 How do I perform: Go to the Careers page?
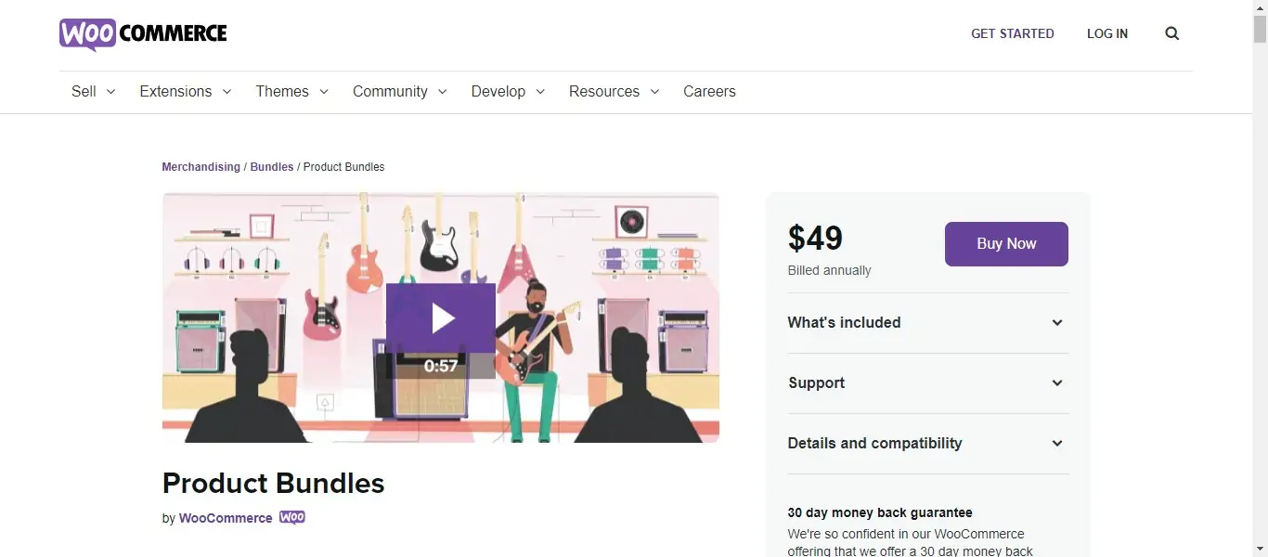point(709,91)
